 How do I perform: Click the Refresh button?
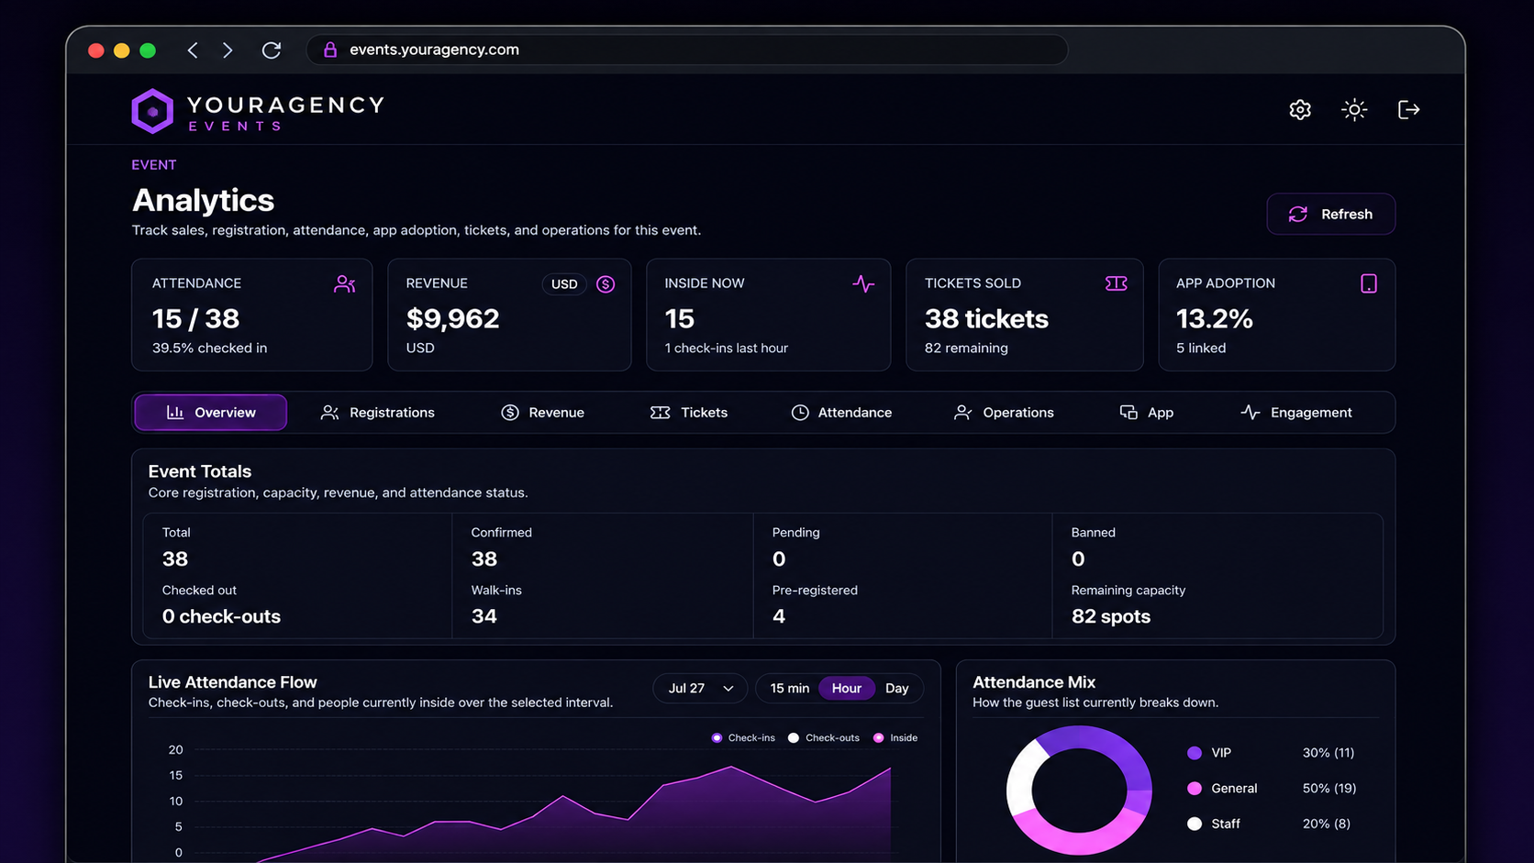(1331, 214)
